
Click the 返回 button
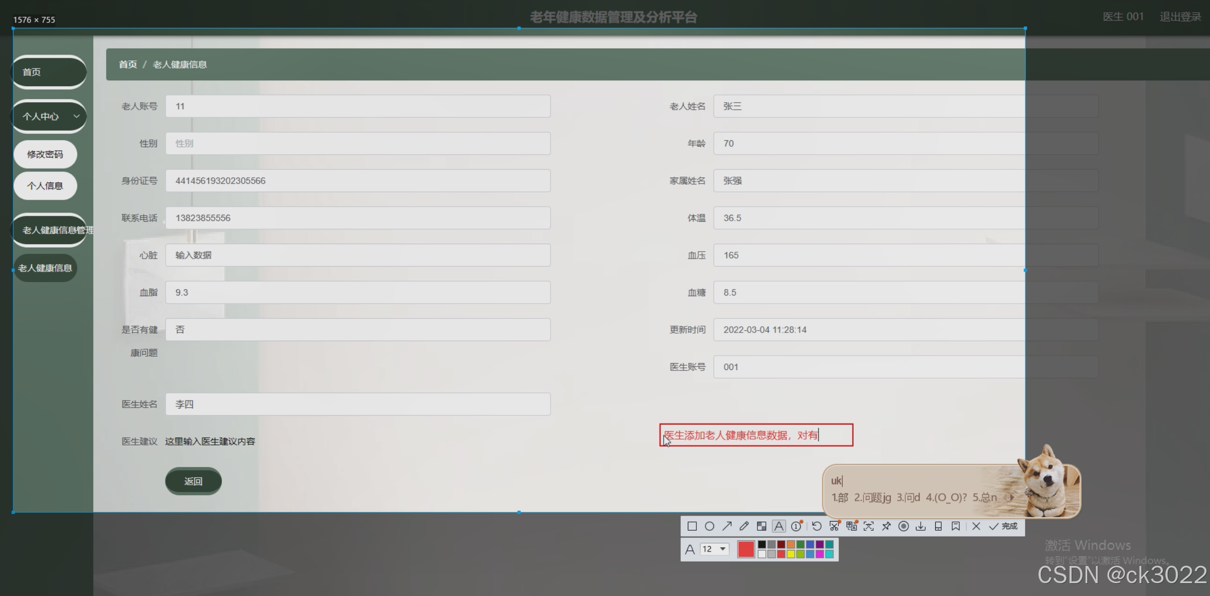pos(193,481)
